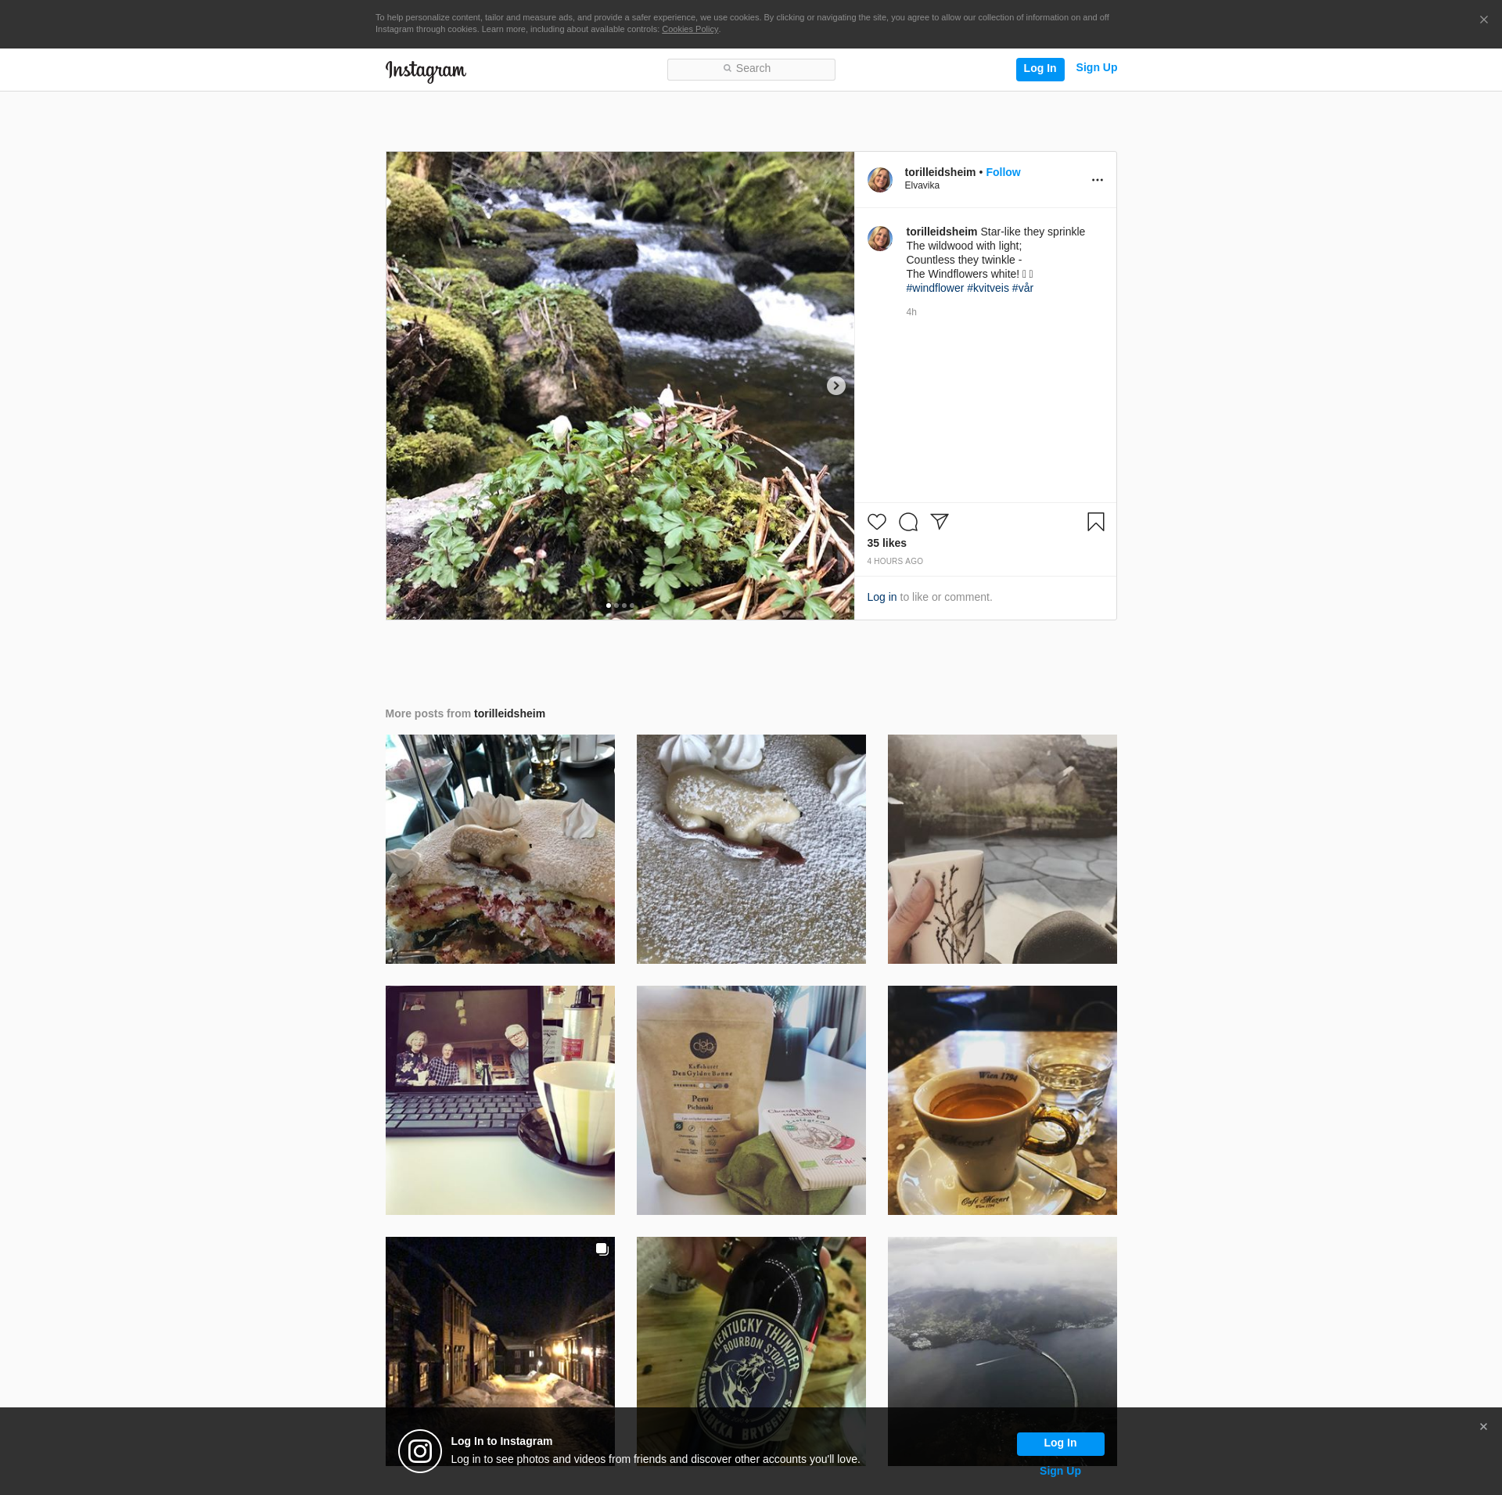Screen dimensions: 1502x1495
Task: Dismiss the cookie notice banner
Action: click(x=1483, y=20)
